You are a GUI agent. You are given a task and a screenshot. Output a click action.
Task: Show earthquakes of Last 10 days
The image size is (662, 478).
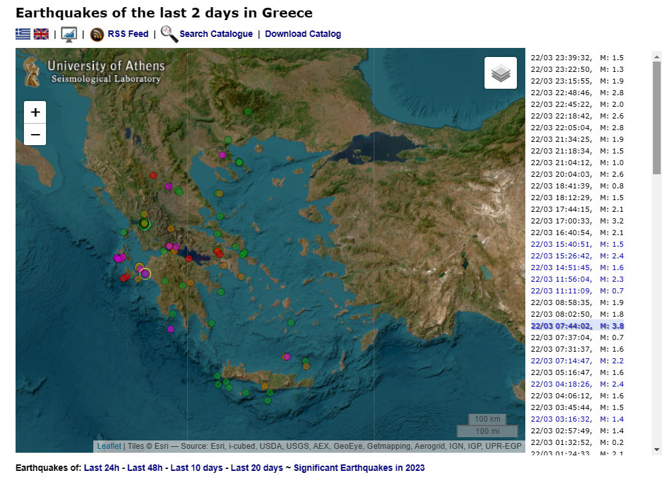point(196,468)
